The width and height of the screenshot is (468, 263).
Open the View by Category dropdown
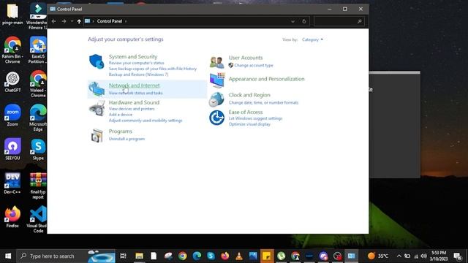pos(312,39)
